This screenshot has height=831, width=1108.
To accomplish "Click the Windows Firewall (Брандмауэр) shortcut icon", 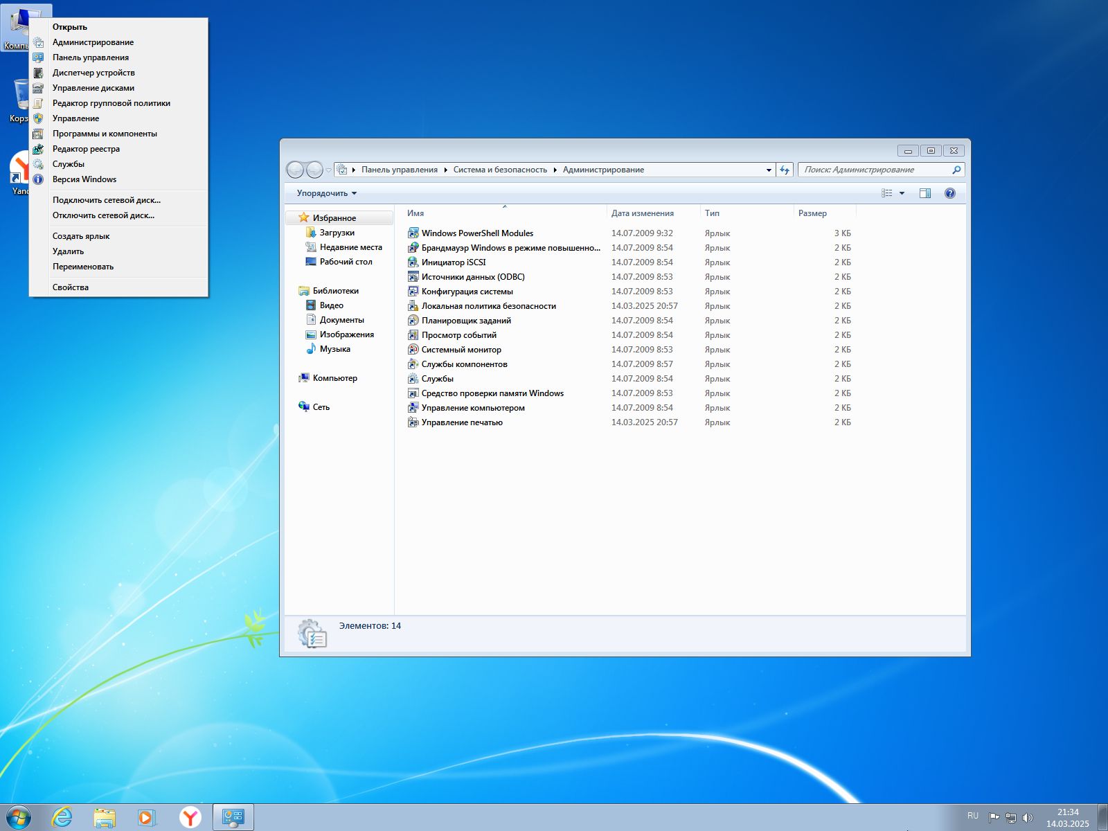I will pyautogui.click(x=413, y=248).
